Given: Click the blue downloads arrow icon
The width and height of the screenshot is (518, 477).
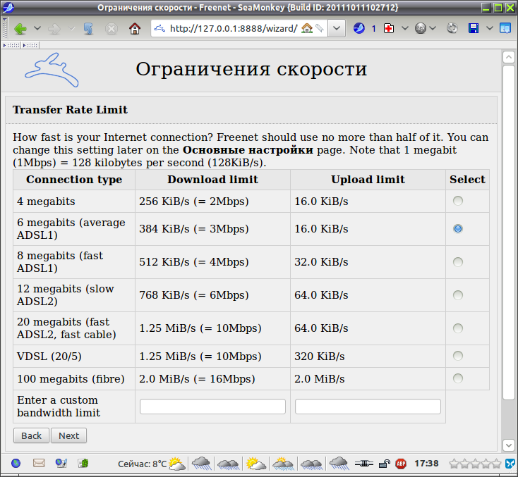Looking at the screenshot, I should click(x=505, y=28).
